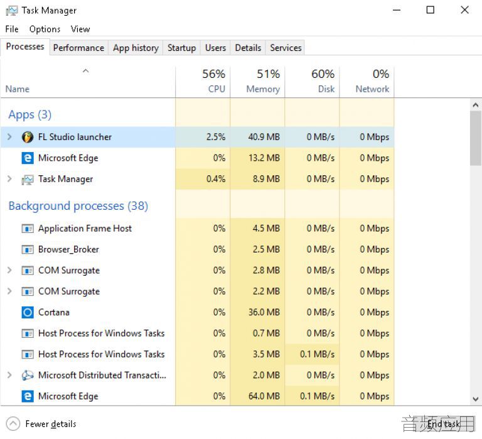Toggle sort arrow above Name column

86,71
